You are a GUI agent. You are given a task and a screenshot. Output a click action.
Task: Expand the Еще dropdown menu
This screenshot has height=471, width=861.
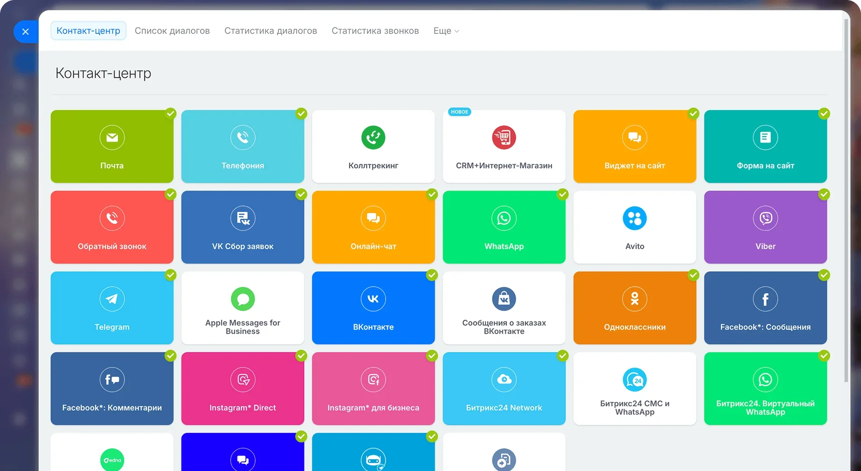tap(446, 31)
